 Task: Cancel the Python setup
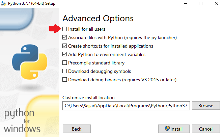point(206,129)
